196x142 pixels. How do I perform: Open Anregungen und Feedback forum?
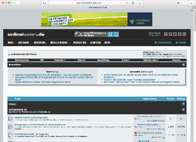point(40,125)
